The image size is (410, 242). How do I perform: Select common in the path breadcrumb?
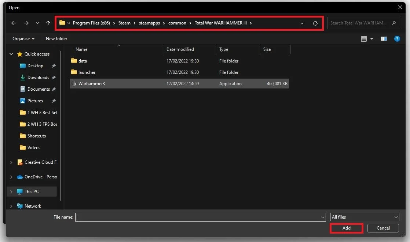tap(177, 23)
